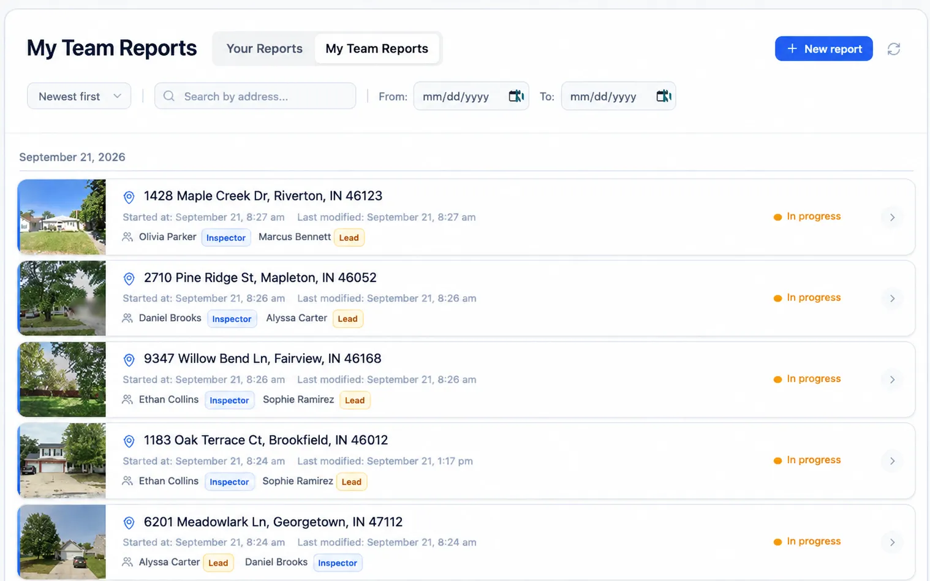Click team icon in 9347 Willow Bend Ln row
This screenshot has height=581, width=930.
coord(127,400)
